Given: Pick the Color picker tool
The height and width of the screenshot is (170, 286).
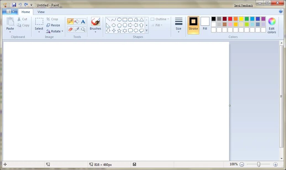Looking at the screenshot, I should [x=77, y=29].
